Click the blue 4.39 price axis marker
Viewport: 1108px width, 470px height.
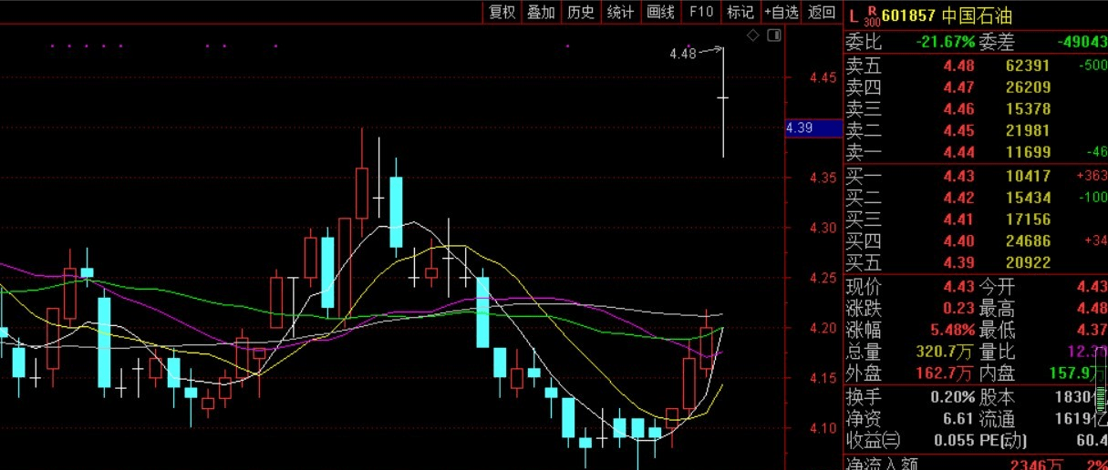813,128
